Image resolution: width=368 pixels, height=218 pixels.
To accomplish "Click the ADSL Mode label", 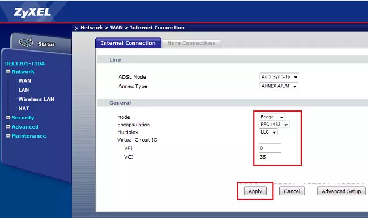I will coord(132,77).
